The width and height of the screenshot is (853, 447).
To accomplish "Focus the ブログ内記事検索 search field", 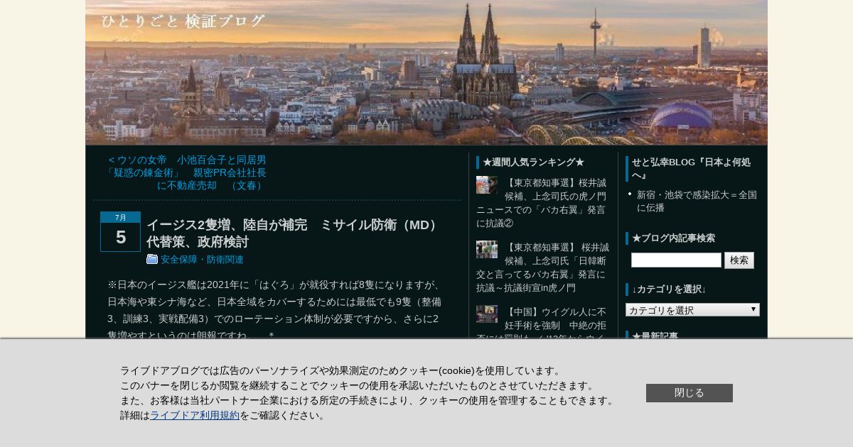I will click(x=676, y=260).
